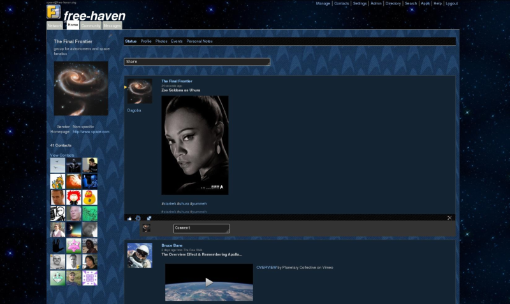The image size is (510, 304).
Task: Open contact avatar of man at laptop
Action: [90, 165]
